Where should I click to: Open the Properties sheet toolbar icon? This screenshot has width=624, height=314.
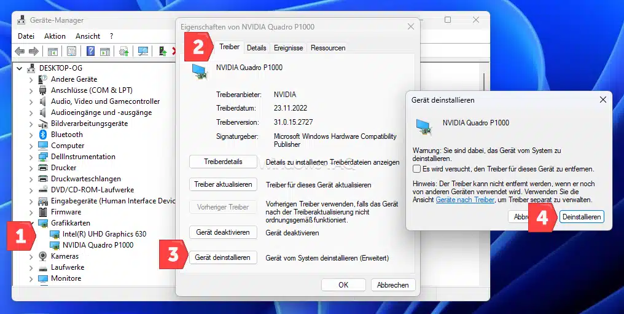coord(72,51)
